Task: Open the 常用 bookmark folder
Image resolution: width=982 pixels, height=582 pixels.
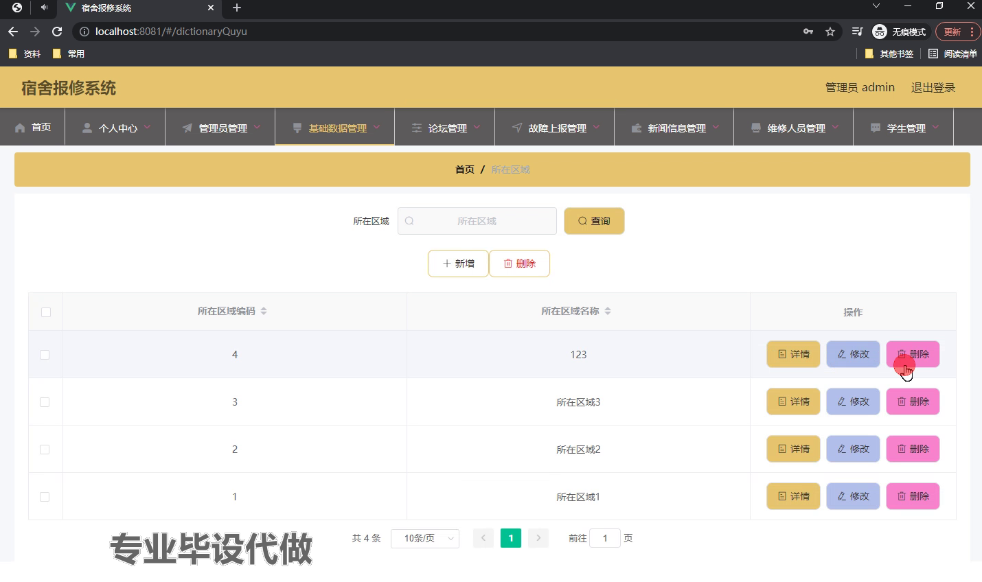Action: coord(69,54)
